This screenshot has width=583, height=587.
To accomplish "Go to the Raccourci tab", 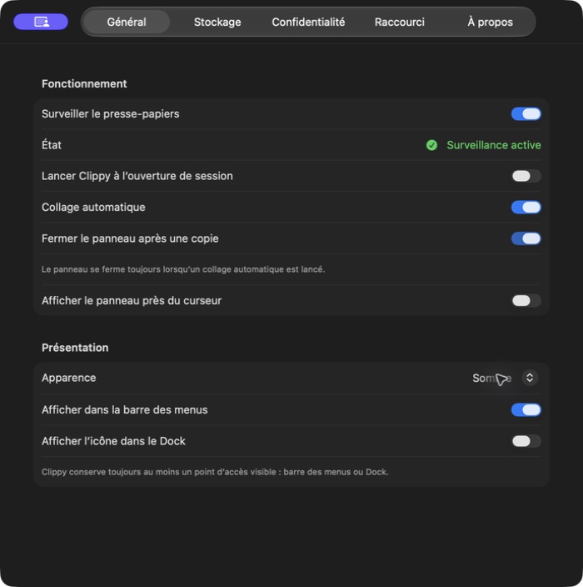I will click(400, 22).
